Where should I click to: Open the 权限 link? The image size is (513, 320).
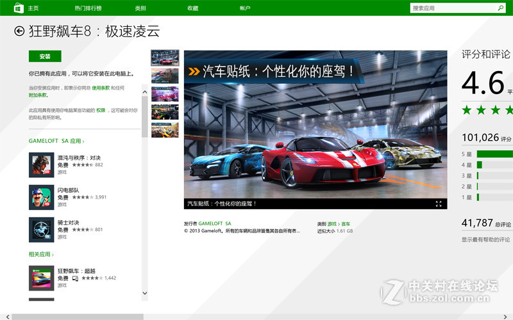pos(101,110)
